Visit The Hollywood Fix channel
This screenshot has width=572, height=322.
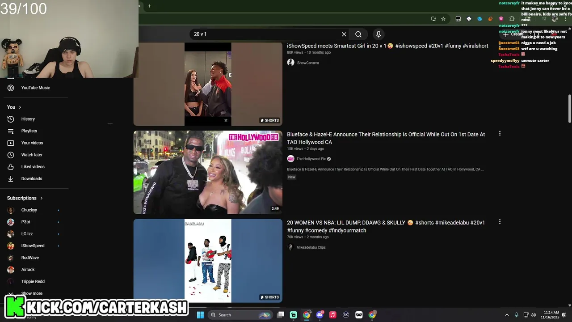tap(311, 159)
